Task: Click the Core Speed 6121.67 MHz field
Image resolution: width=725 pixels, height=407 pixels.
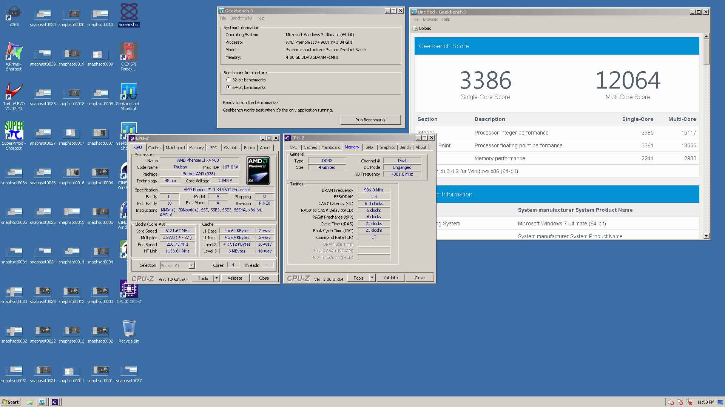Action: click(x=177, y=231)
